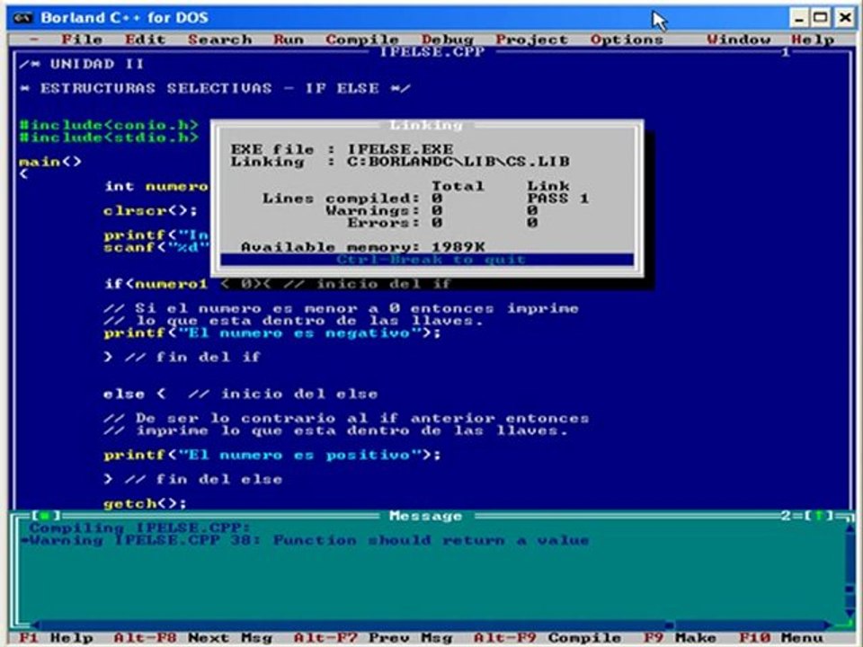The width and height of the screenshot is (863, 647).
Task: Open the Help menu
Action: pyautogui.click(x=813, y=40)
